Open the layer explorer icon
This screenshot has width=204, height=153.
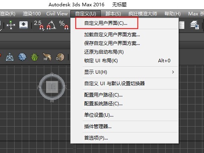click(x=195, y=25)
